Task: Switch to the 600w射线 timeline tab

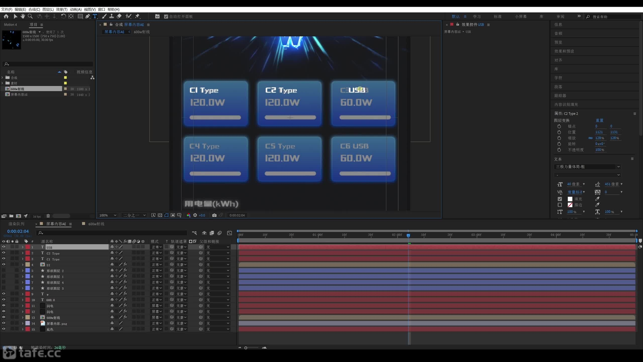Action: click(96, 224)
